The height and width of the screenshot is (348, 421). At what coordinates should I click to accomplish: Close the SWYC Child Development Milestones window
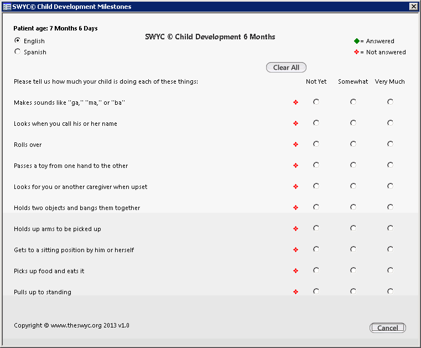point(413,7)
